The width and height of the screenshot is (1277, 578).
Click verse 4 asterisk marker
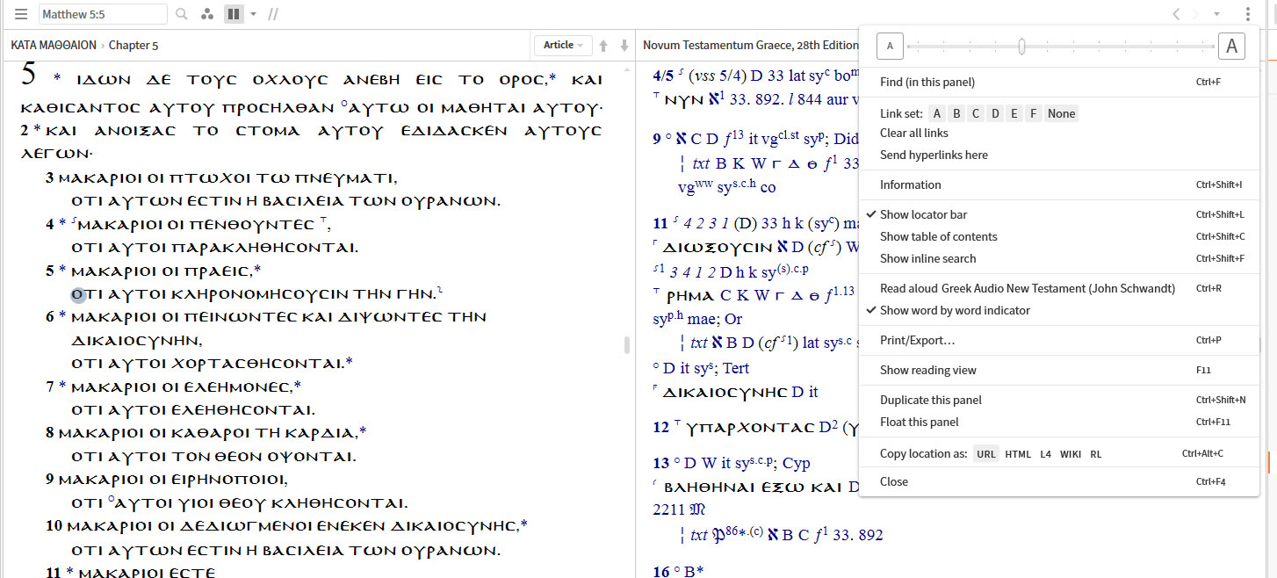click(x=62, y=223)
